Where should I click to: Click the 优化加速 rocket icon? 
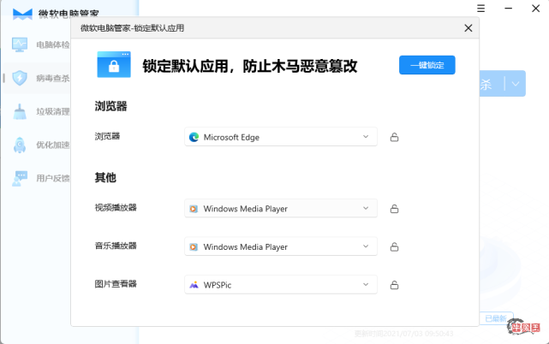[x=20, y=145]
